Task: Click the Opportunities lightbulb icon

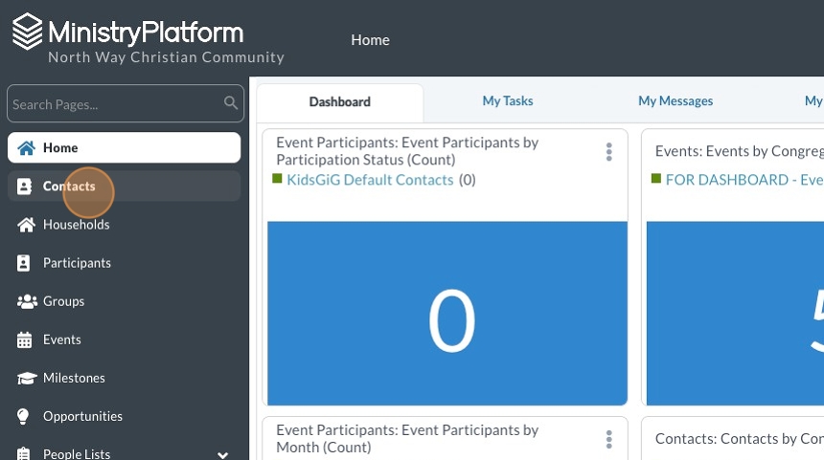Action: [25, 416]
